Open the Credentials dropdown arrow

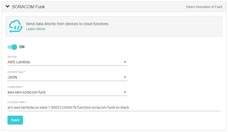click(125, 92)
